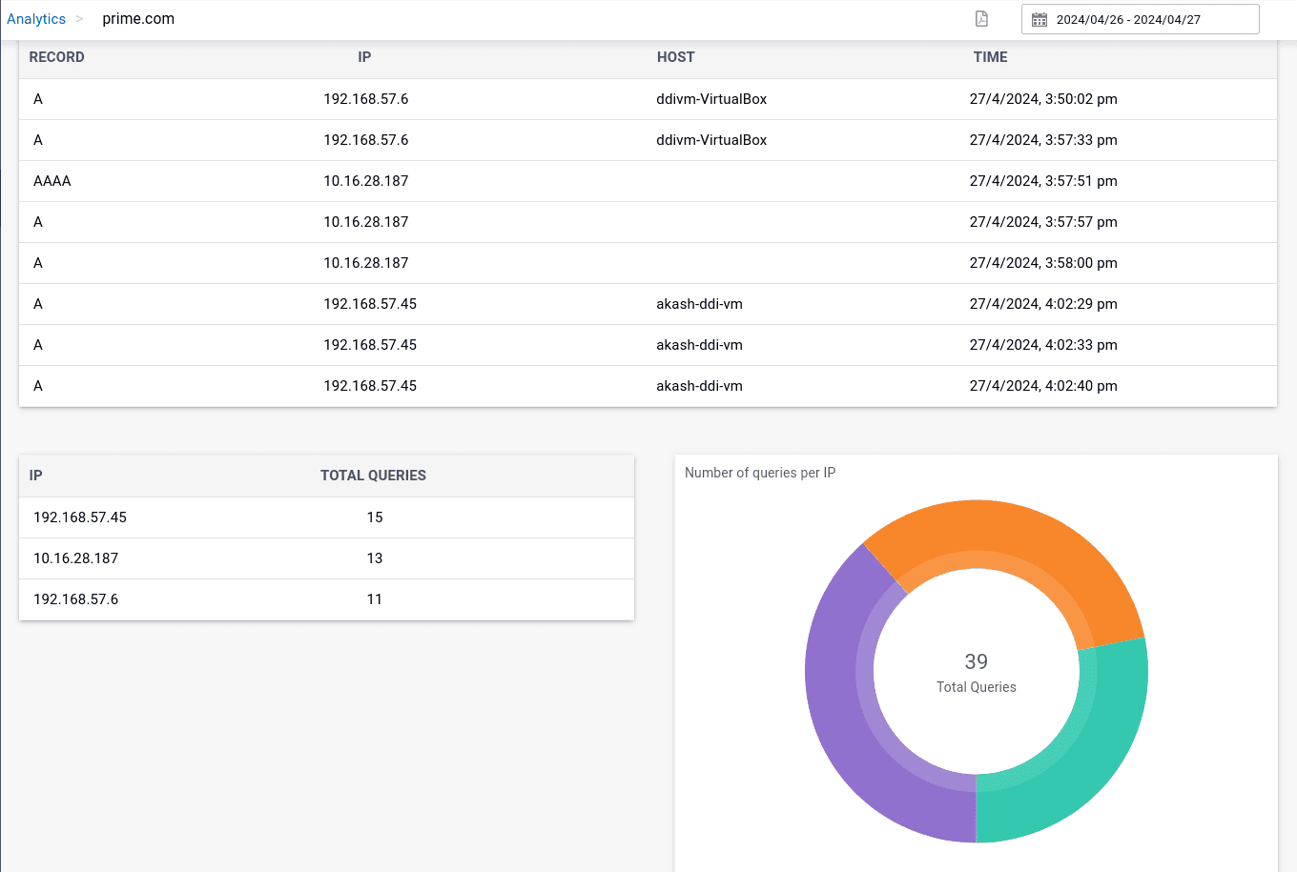Click the calendar icon in date field
Image resolution: width=1297 pixels, height=872 pixels.
pos(1040,20)
